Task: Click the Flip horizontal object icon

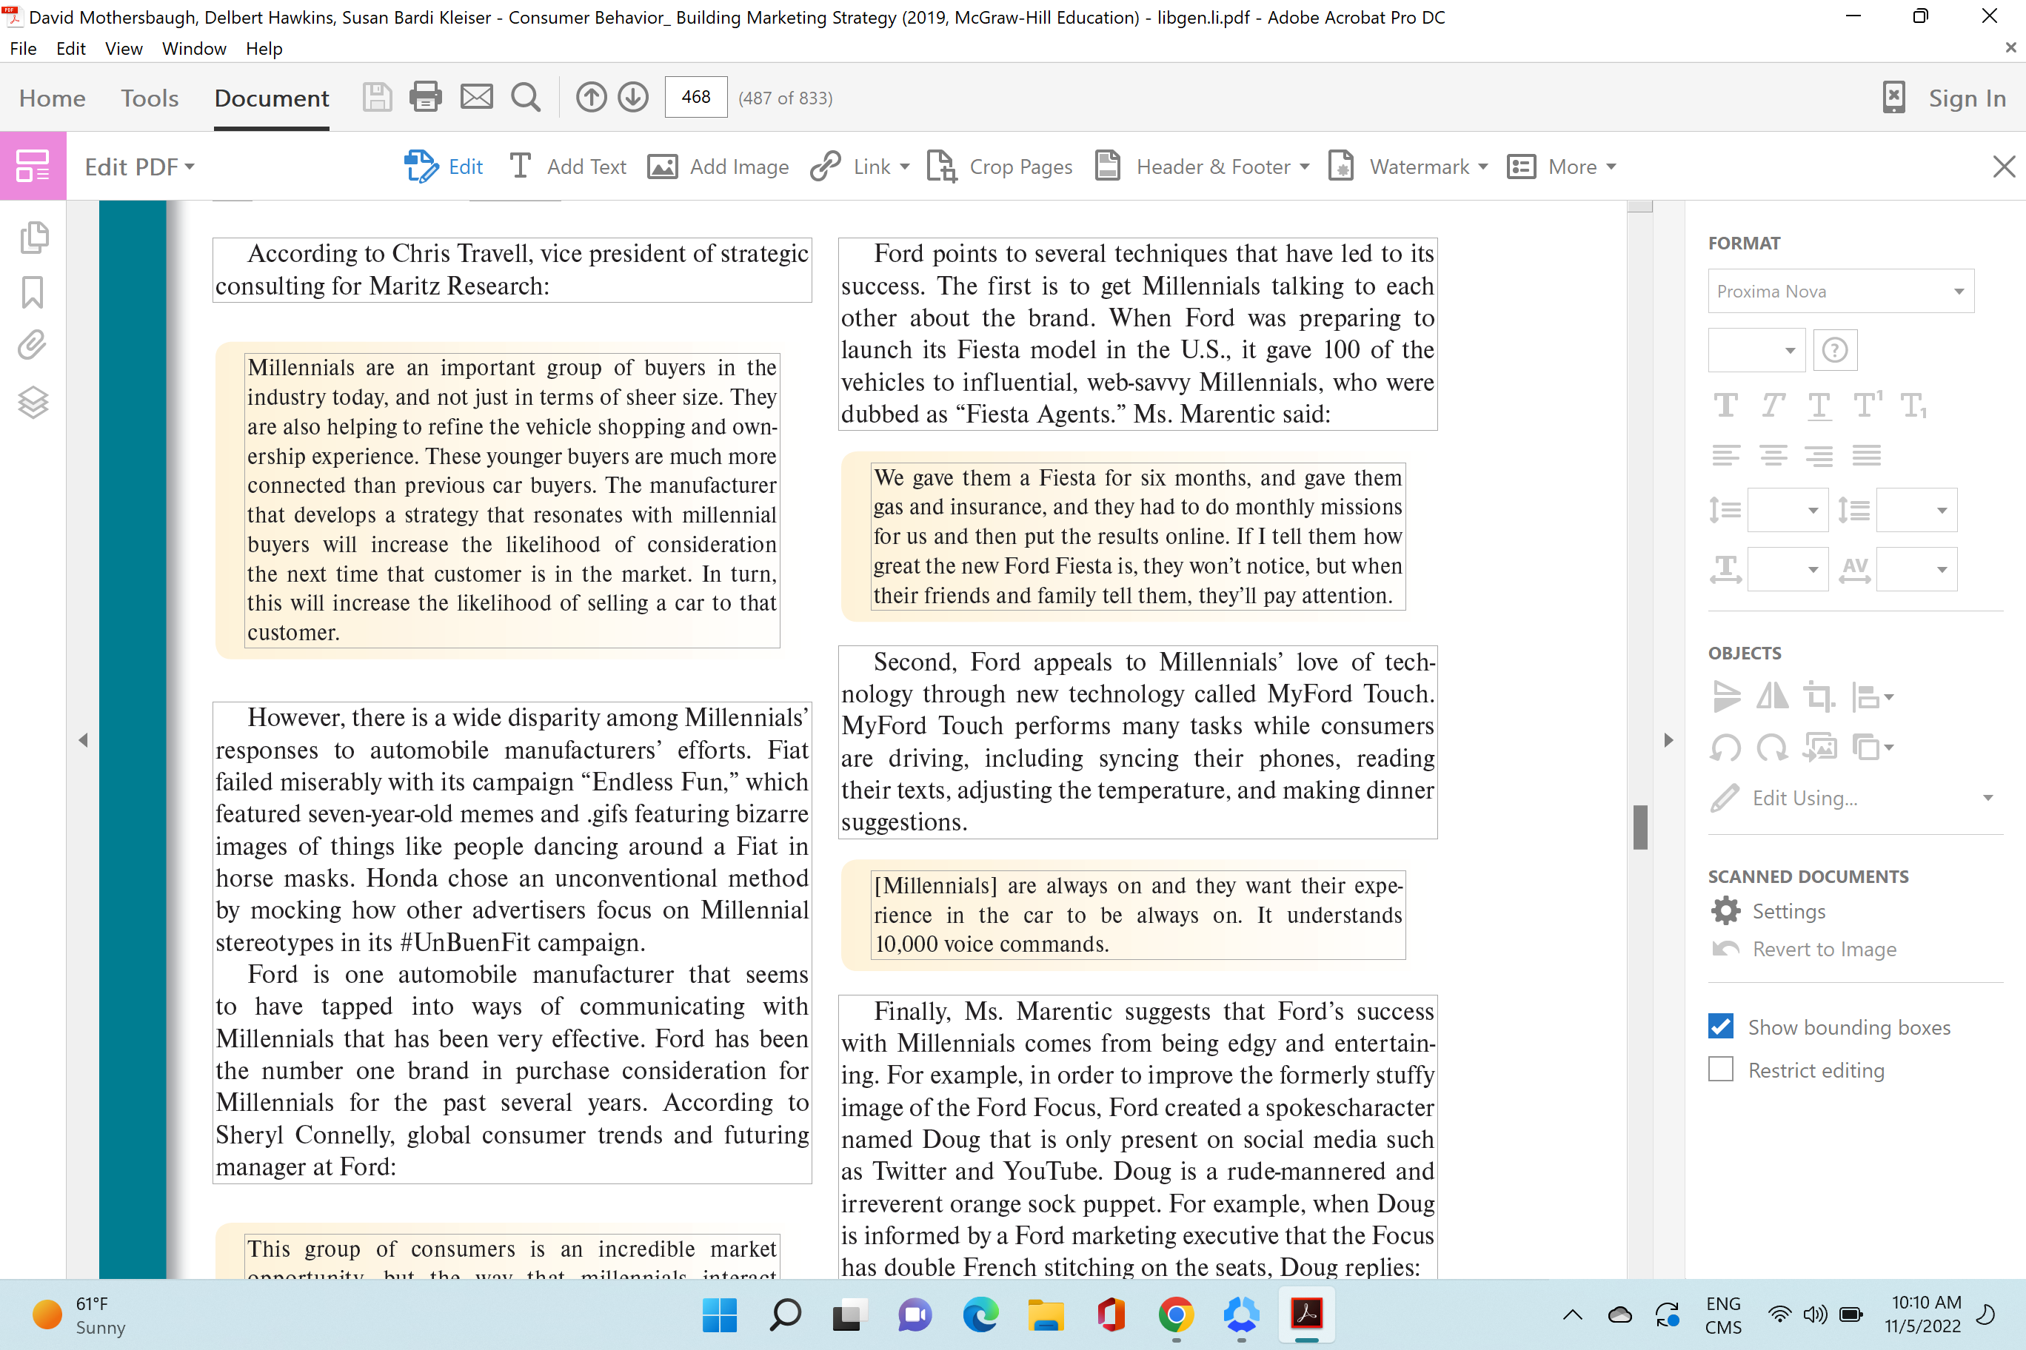Action: [1773, 696]
